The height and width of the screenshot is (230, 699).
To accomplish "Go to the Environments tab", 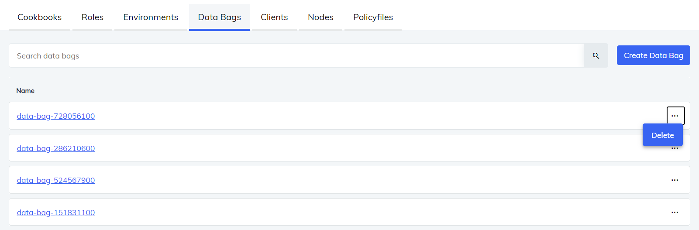I will [x=151, y=17].
